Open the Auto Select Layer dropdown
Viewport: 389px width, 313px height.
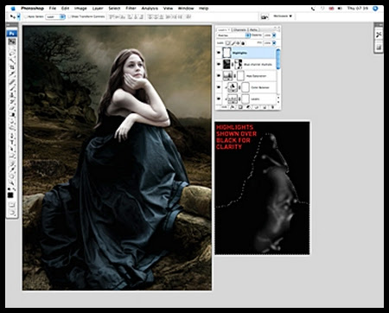(55, 17)
